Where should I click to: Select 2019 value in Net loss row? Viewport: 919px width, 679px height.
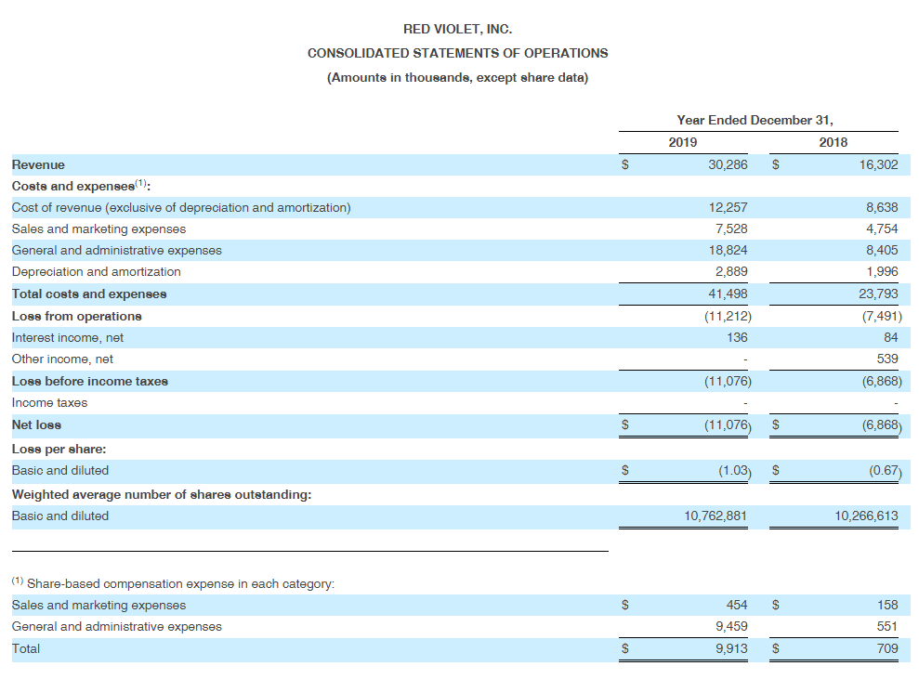(x=728, y=425)
